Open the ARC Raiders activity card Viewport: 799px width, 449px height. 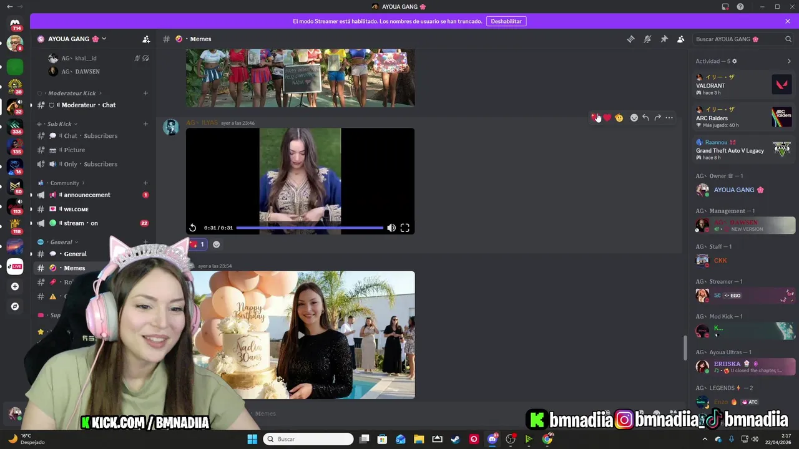743,117
